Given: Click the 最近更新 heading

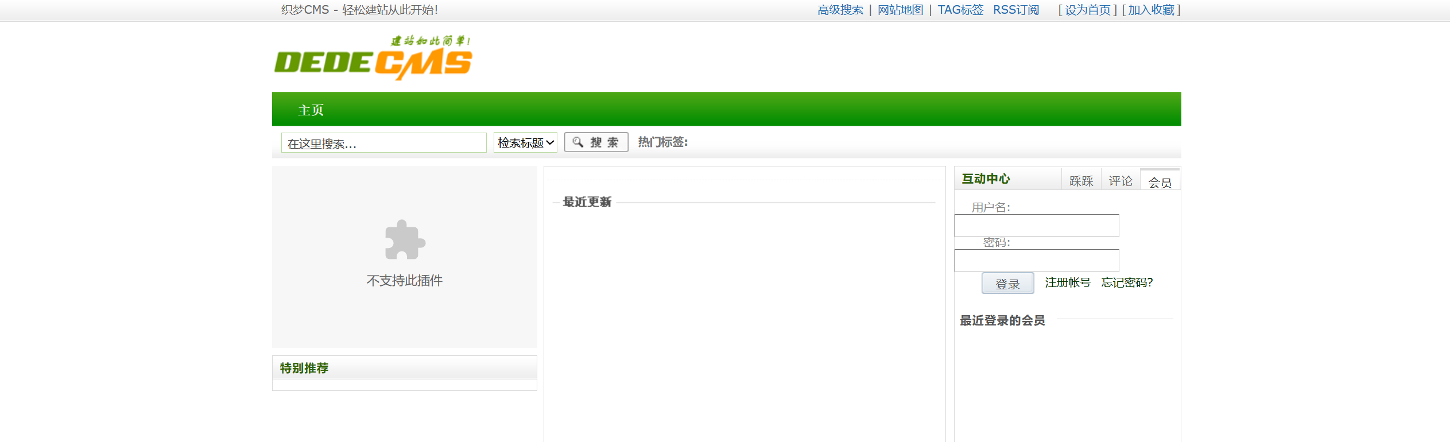Looking at the screenshot, I should pos(587,202).
